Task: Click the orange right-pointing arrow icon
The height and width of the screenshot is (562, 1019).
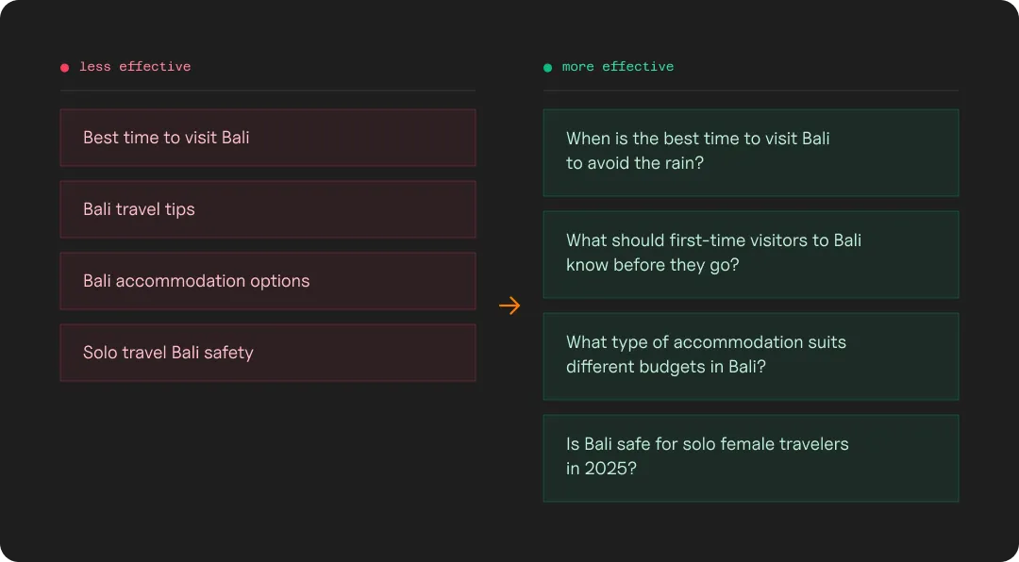Action: click(509, 306)
